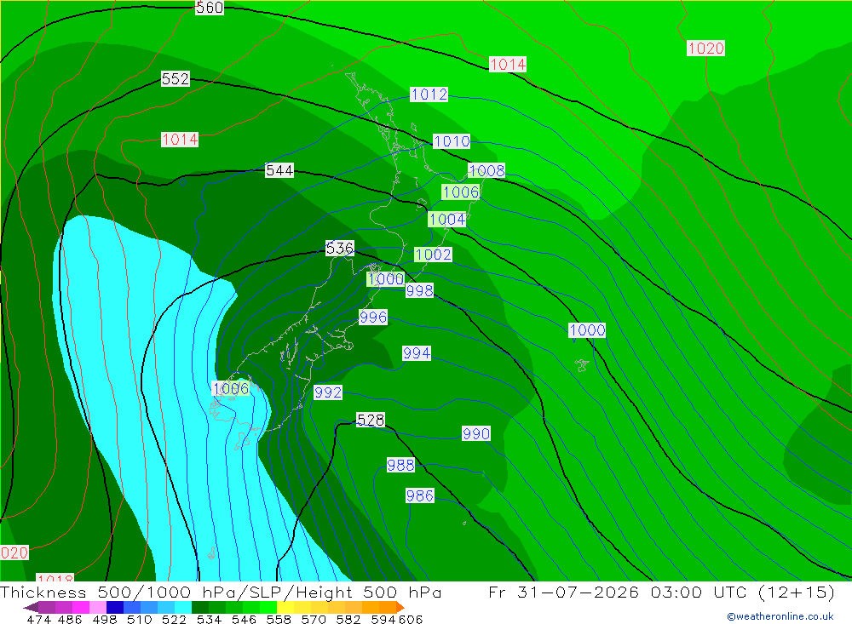Pick the blue 1010 pressure label
Viewport: 852px width, 624px height.
coord(452,142)
